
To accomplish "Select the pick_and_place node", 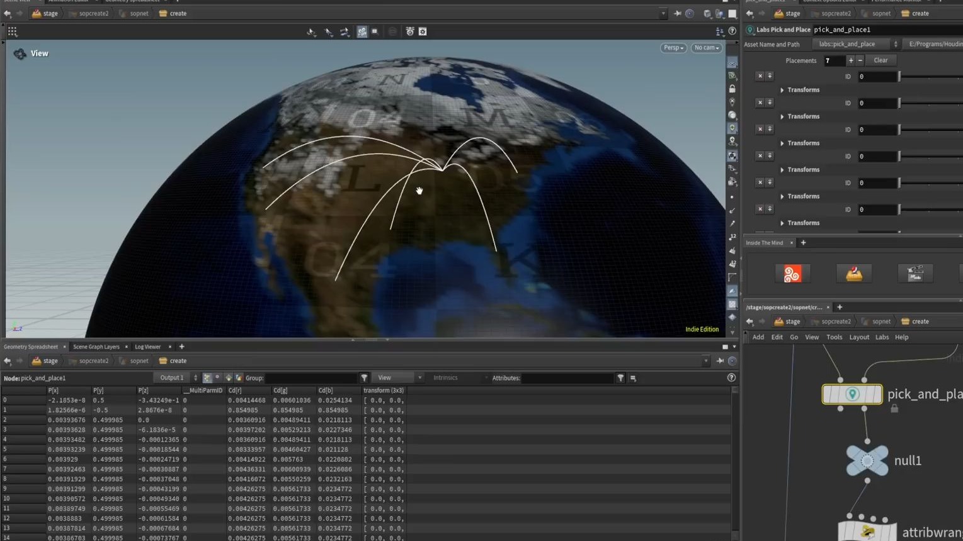I will click(x=852, y=394).
